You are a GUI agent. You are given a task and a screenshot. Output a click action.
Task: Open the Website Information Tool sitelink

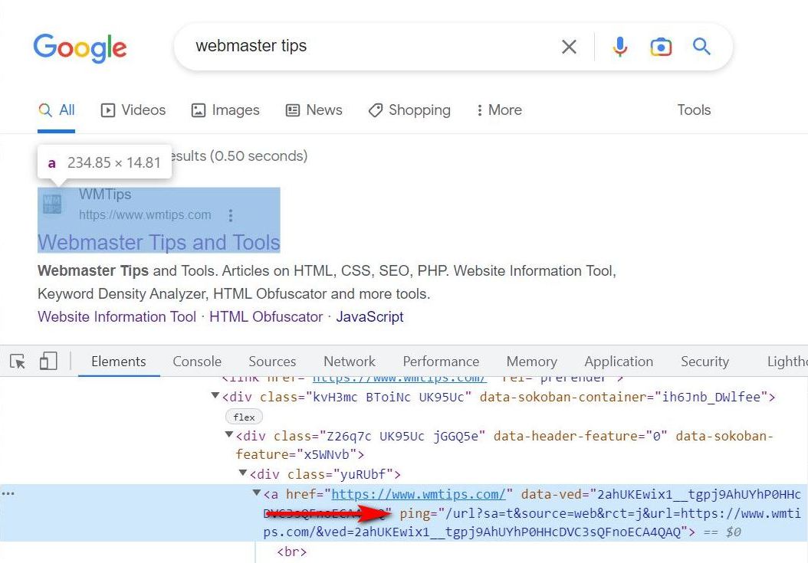(x=117, y=317)
